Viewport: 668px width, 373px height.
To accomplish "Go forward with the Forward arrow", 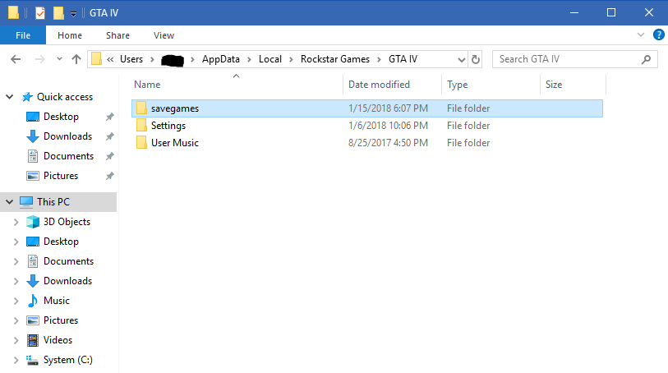I will coord(40,59).
